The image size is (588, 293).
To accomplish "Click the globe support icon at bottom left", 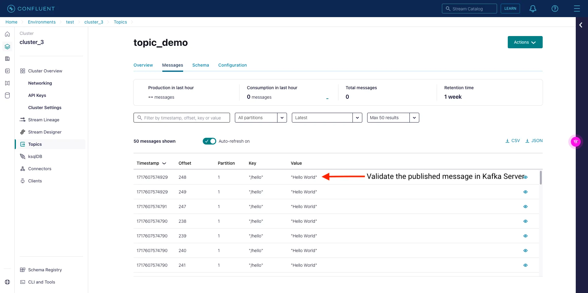I will pyautogui.click(x=7, y=282).
